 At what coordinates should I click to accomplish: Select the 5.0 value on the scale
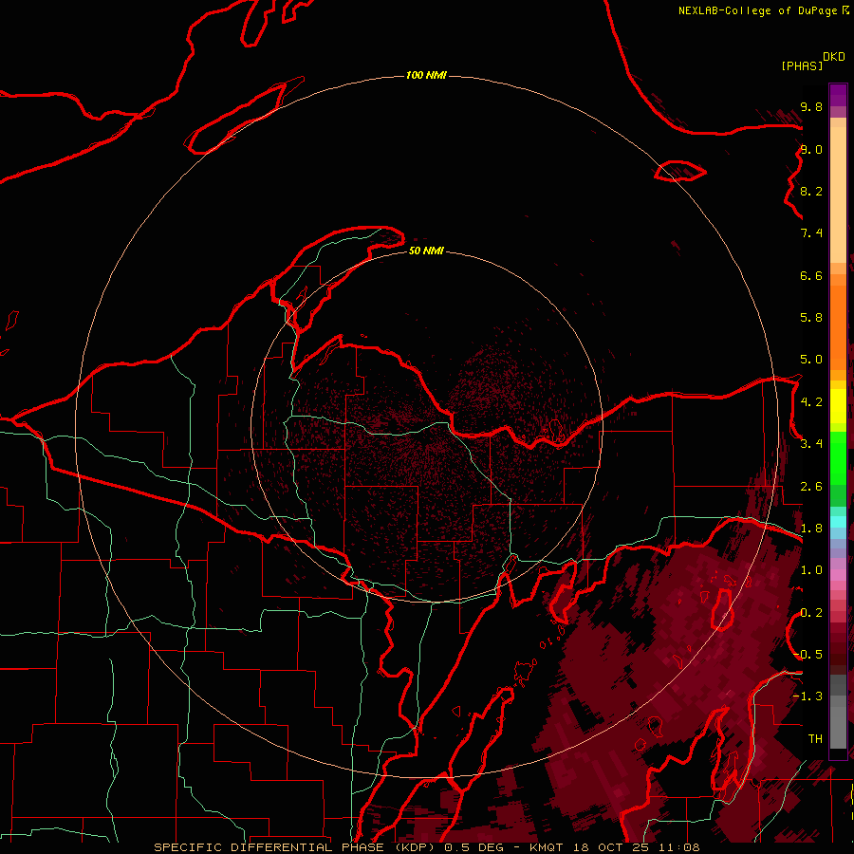pos(811,360)
